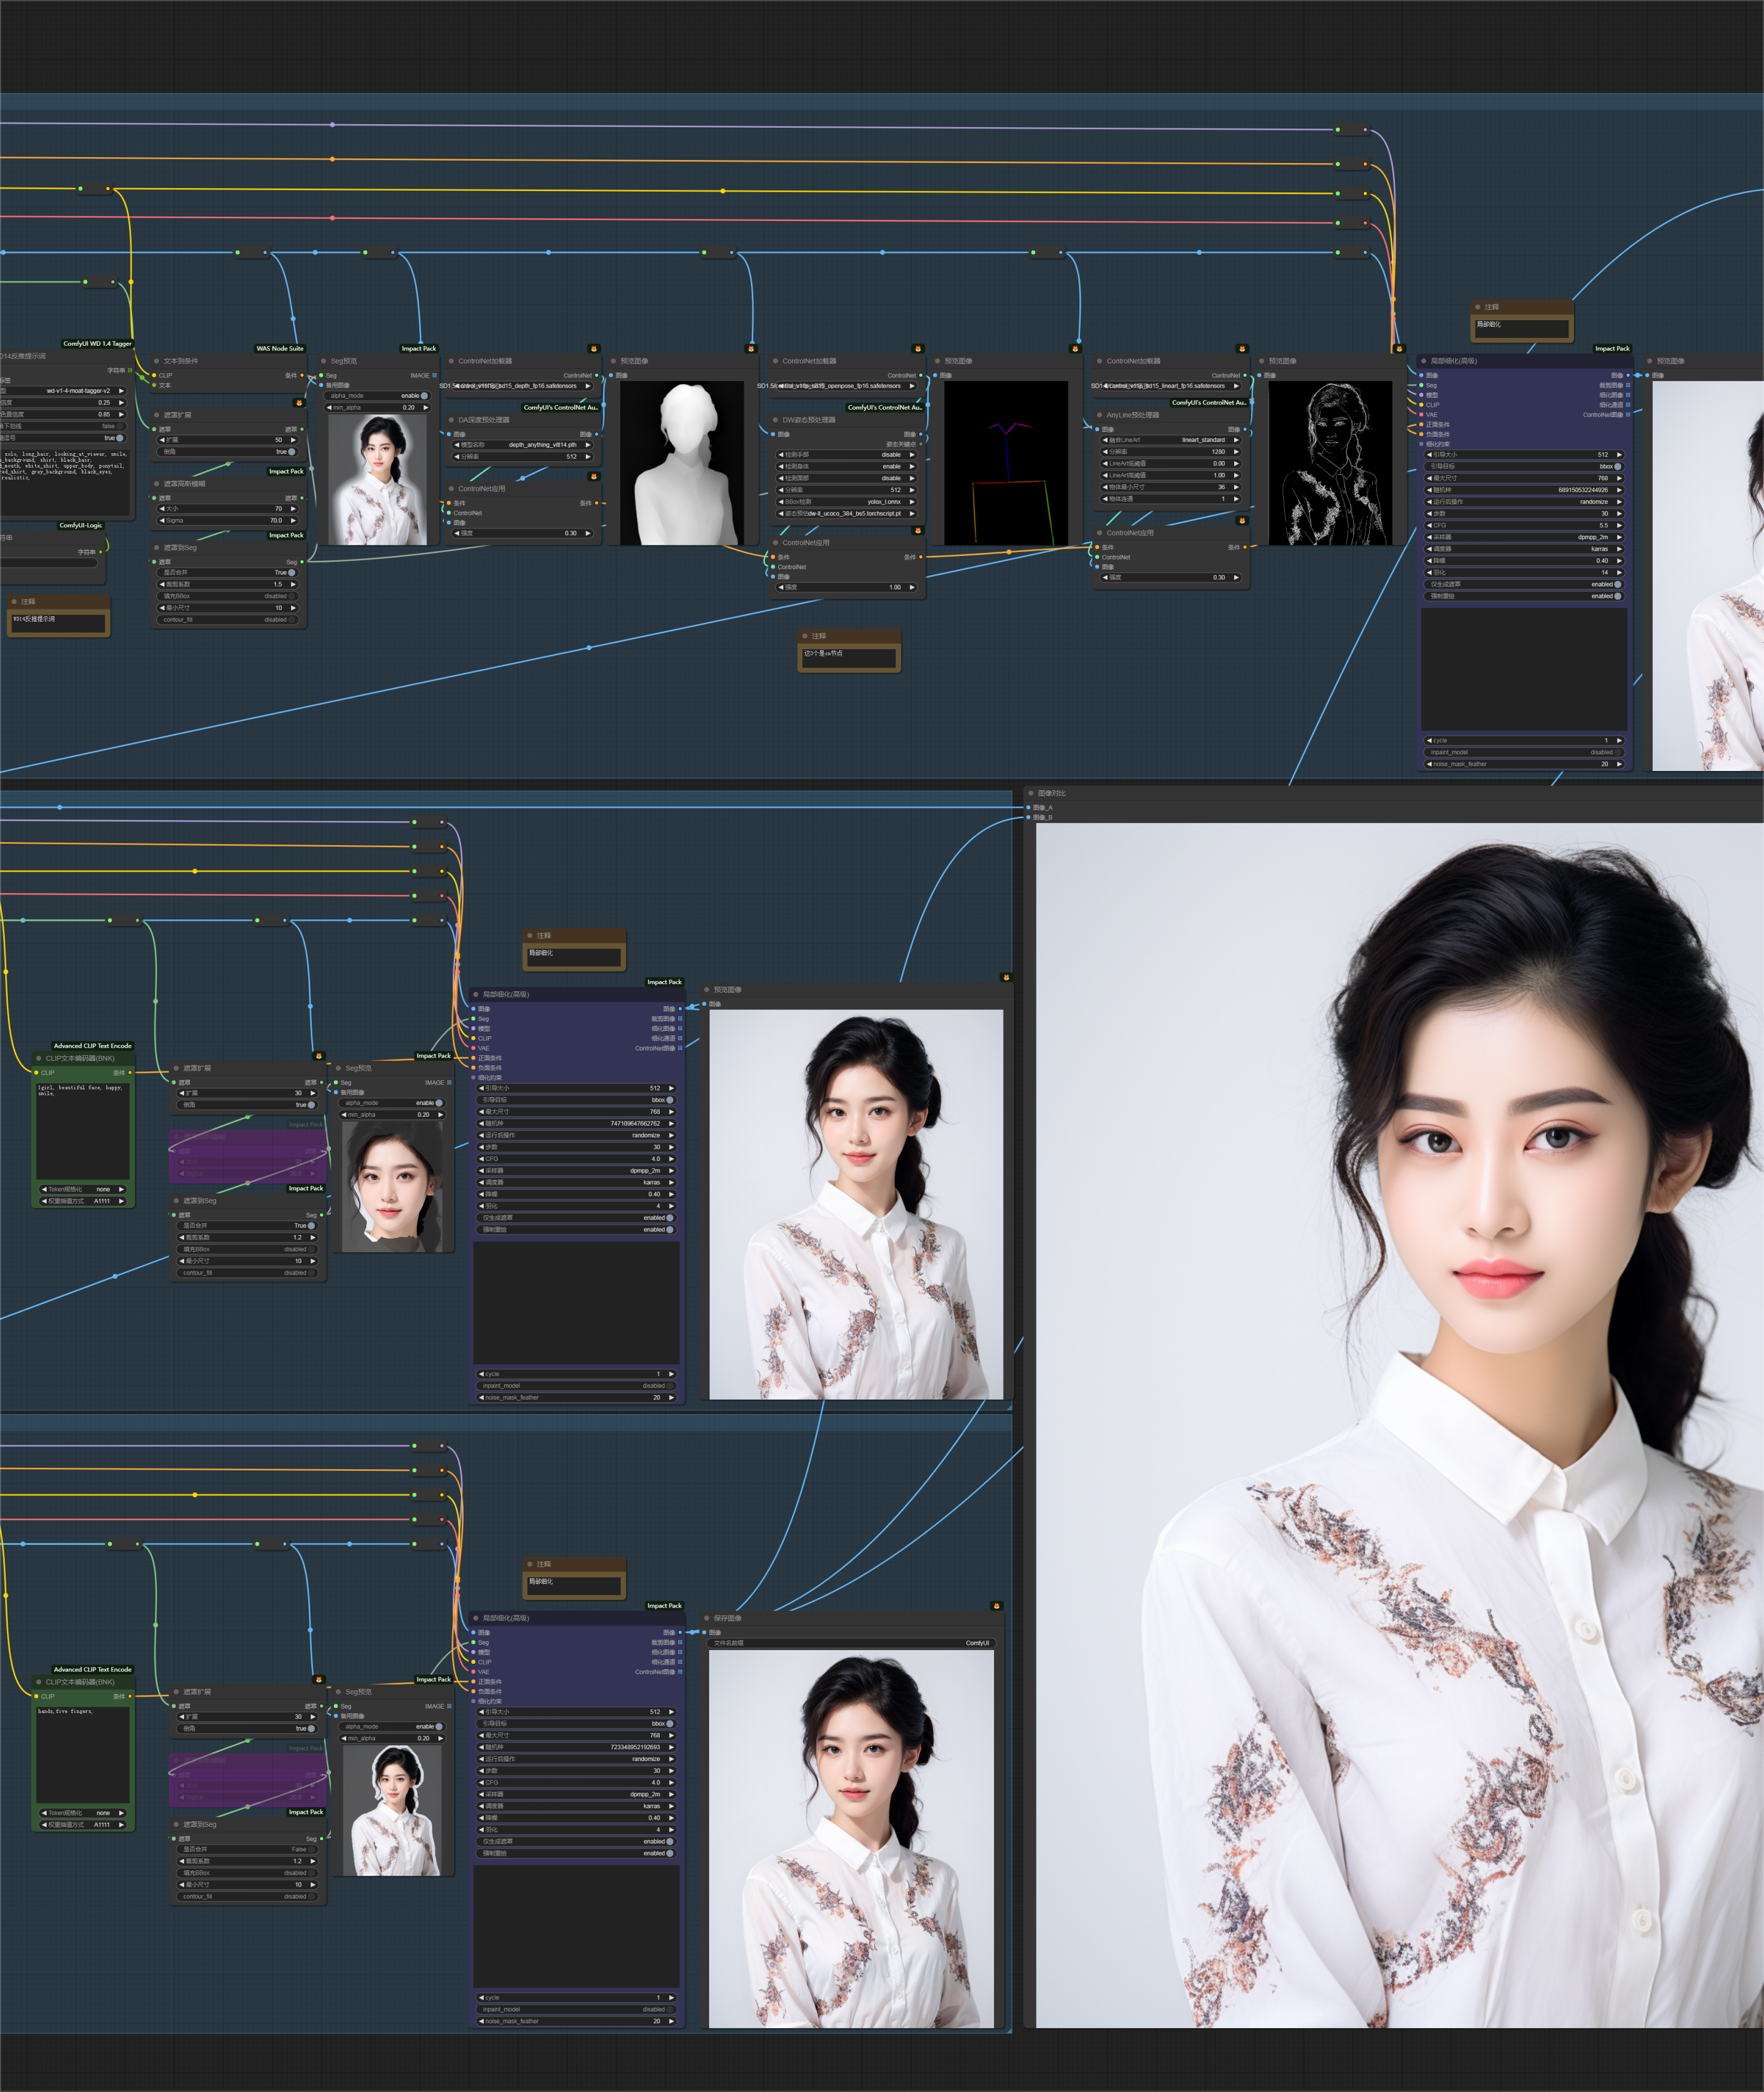Click the Sigma 70.0 slider in 遮罩高斯模糊 node
This screenshot has height=2092, width=1764.
coord(227,521)
